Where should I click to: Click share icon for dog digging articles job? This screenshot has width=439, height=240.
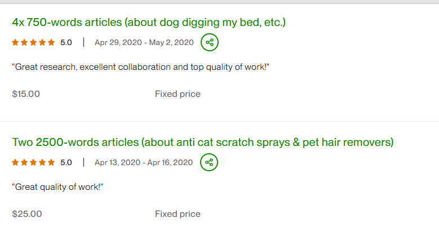[210, 42]
